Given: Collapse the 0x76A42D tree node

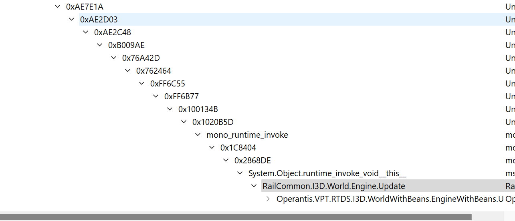Looking at the screenshot, I should pos(114,58).
